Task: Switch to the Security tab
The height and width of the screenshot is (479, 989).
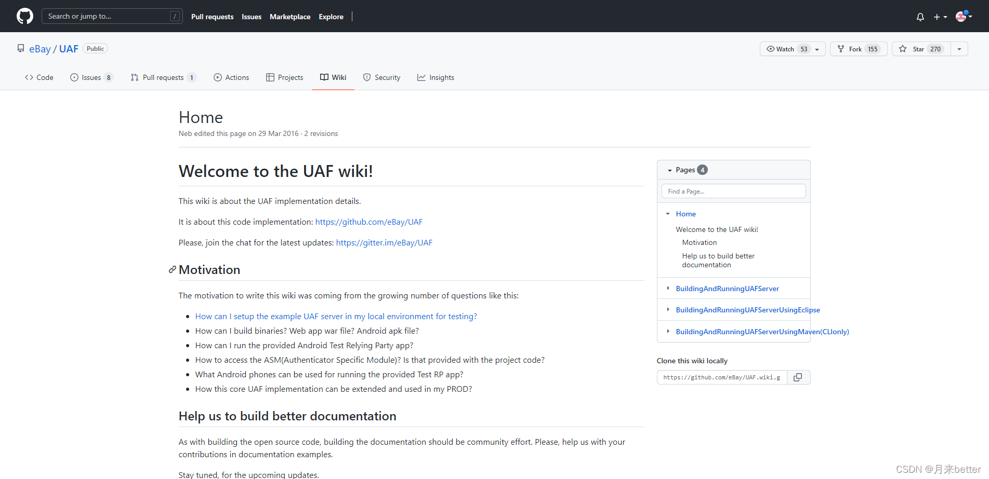Action: point(381,77)
